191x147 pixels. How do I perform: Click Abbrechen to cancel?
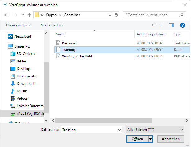pos(171,139)
